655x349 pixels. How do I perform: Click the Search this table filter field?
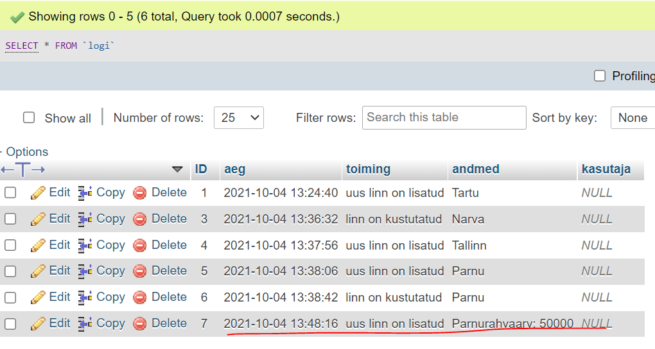444,117
